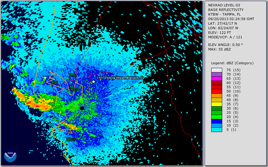
Task: Click the 60 (12) legend value
Action: (x=234, y=83)
